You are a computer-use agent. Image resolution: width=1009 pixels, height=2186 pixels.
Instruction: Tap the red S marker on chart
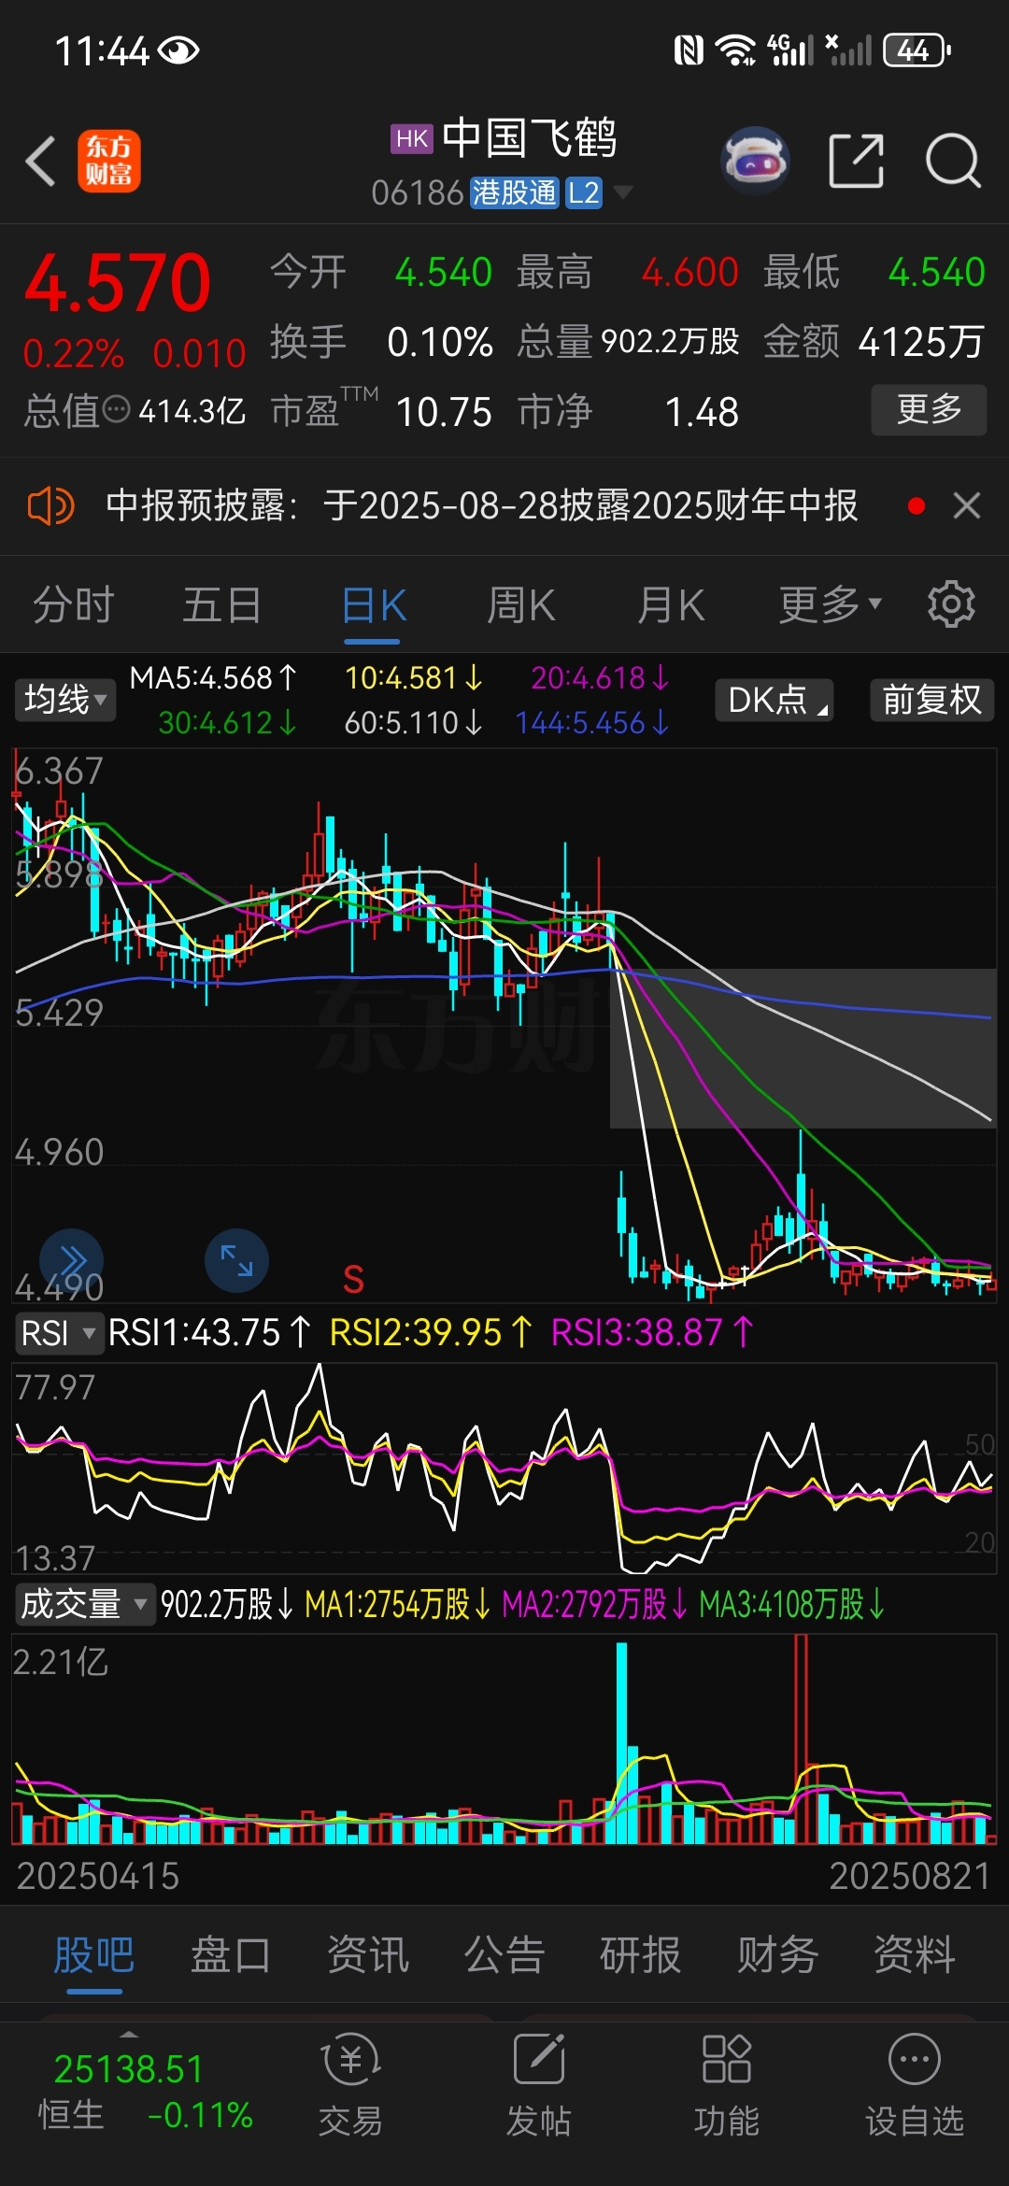click(353, 1279)
